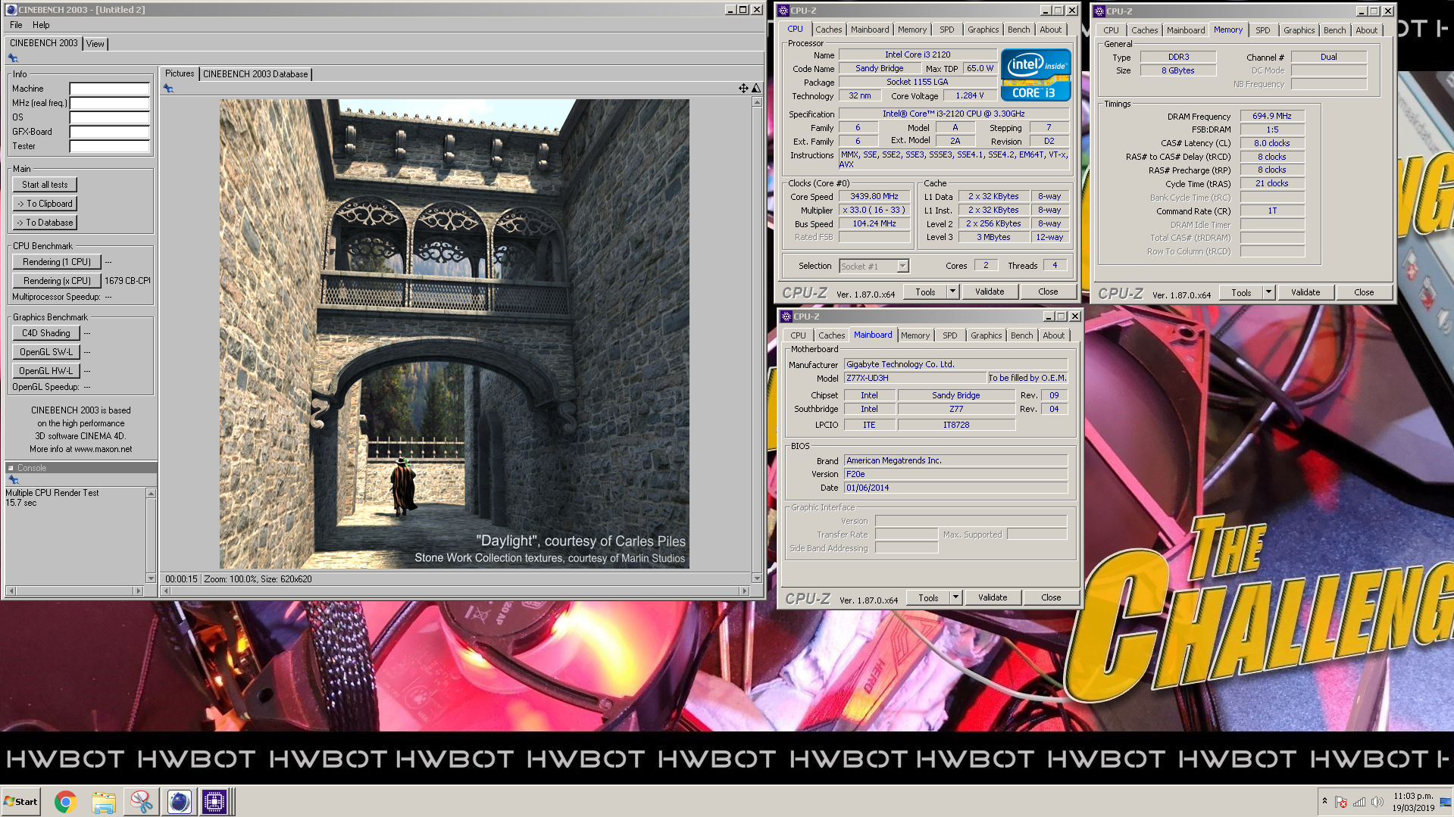Screen dimensions: 1454x817
Task: Click Validate in CPU-Z Mainboard window
Action: pos(993,597)
